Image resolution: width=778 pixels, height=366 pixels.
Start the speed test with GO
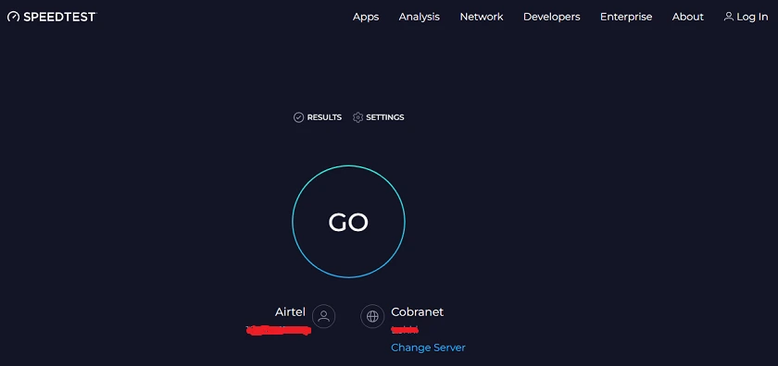coord(348,222)
